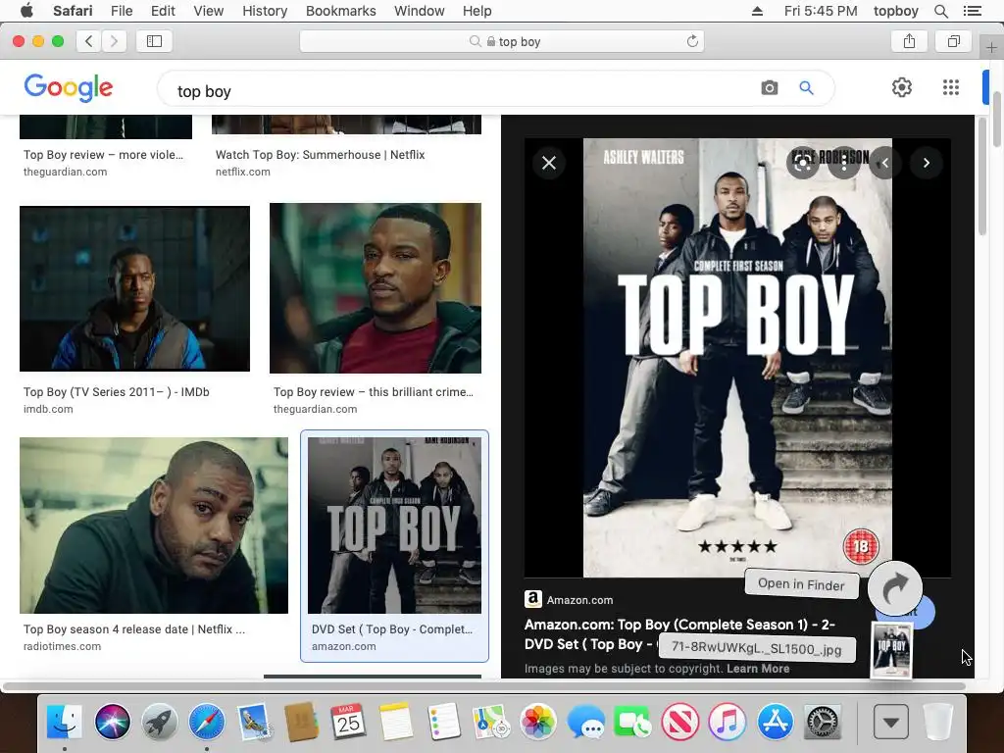Go back with Safari back arrow
This screenshot has width=1004, height=753.
88,41
